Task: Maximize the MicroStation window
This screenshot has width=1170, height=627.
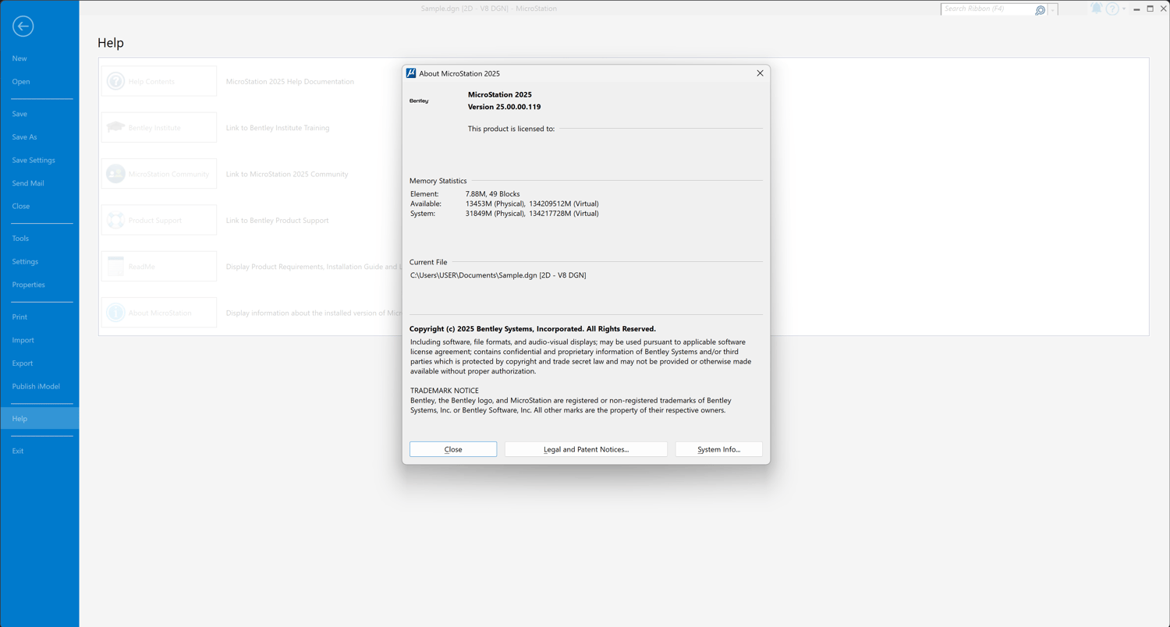Action: (x=1150, y=9)
